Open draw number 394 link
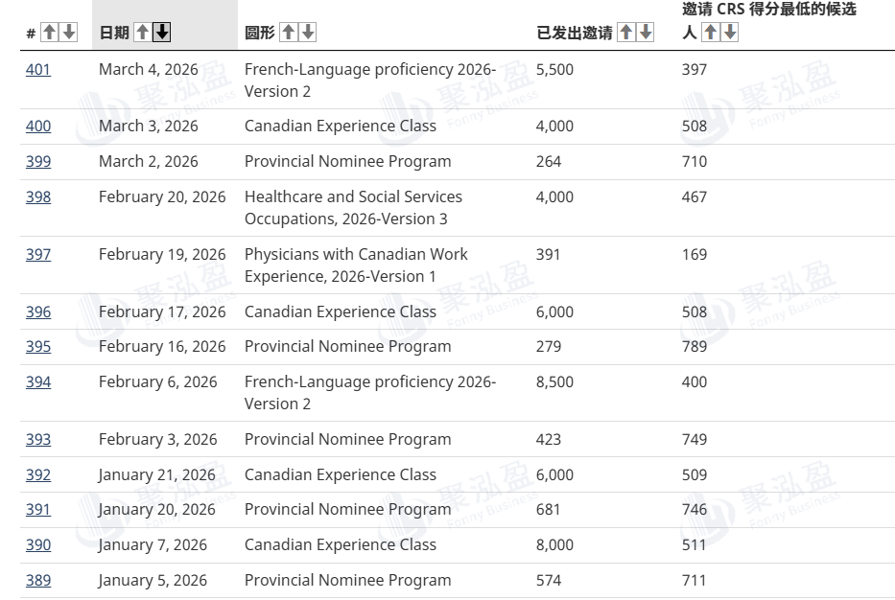The height and width of the screenshot is (600, 895). pyautogui.click(x=38, y=382)
